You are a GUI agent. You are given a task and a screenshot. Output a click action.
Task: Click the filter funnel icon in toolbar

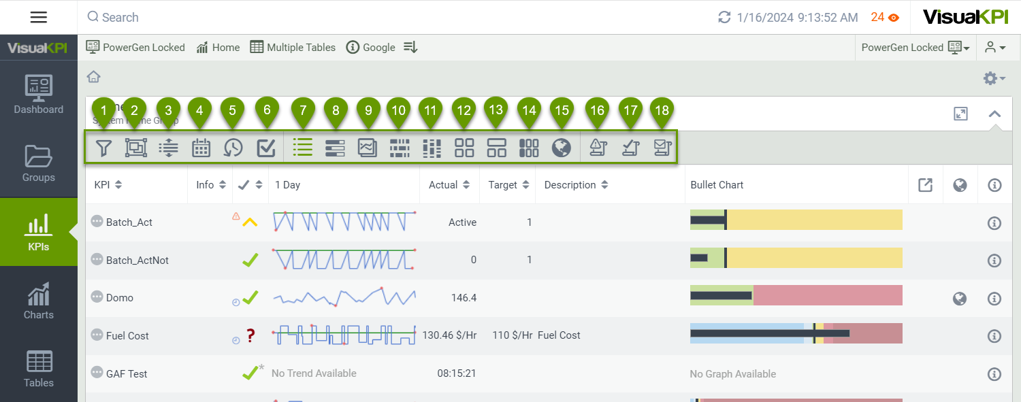click(x=103, y=148)
